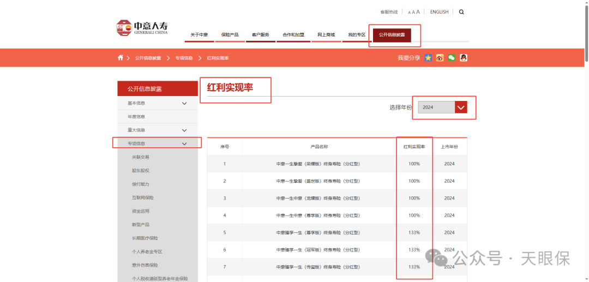Open 偿付能力 sidebar link
Screen dimensions: 589x282
(x=140, y=184)
